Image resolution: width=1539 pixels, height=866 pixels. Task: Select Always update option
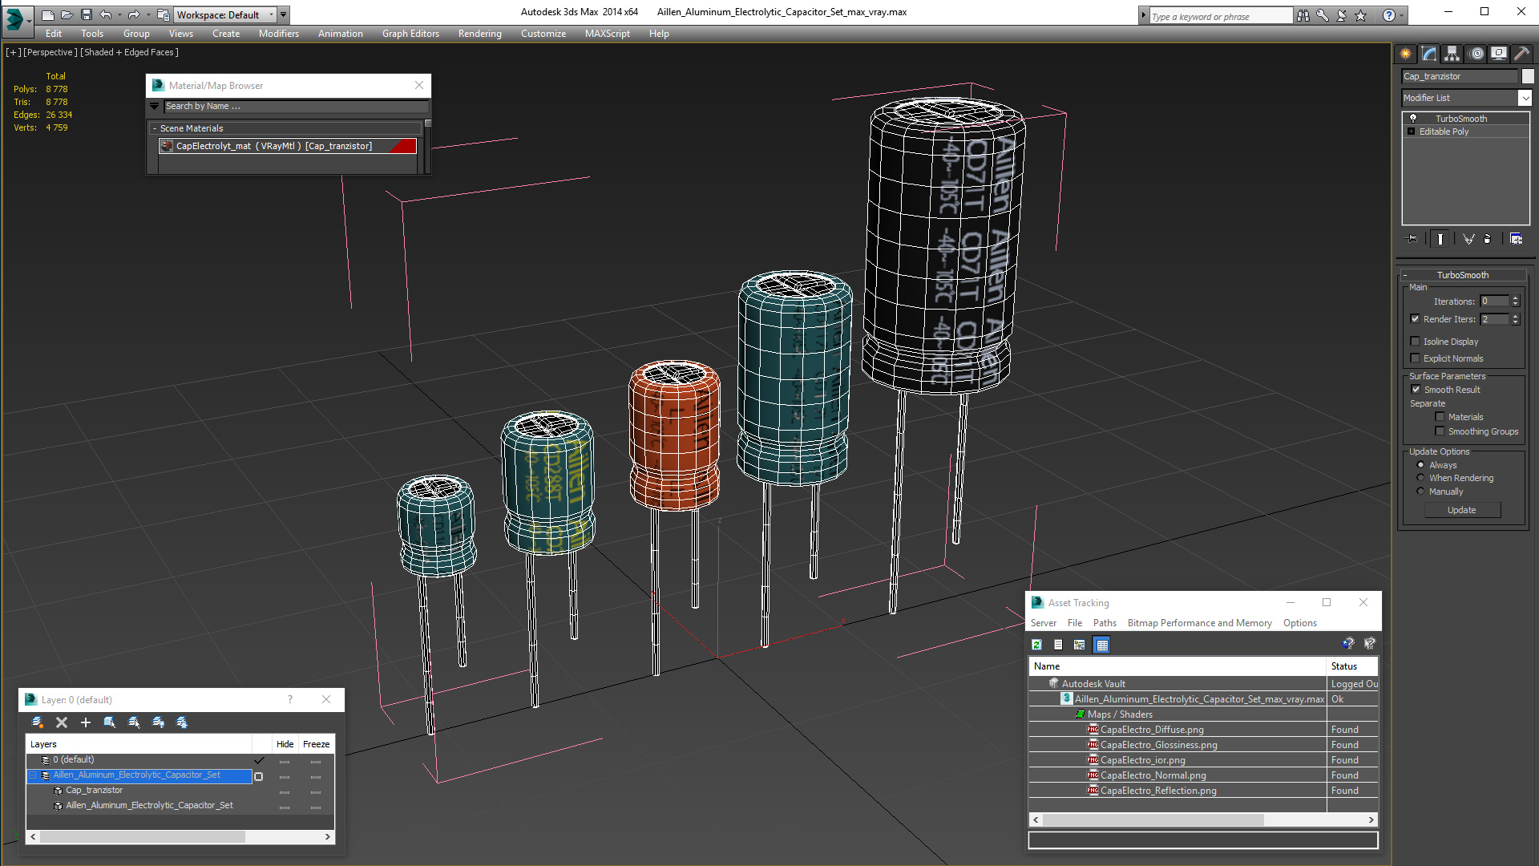coord(1421,465)
